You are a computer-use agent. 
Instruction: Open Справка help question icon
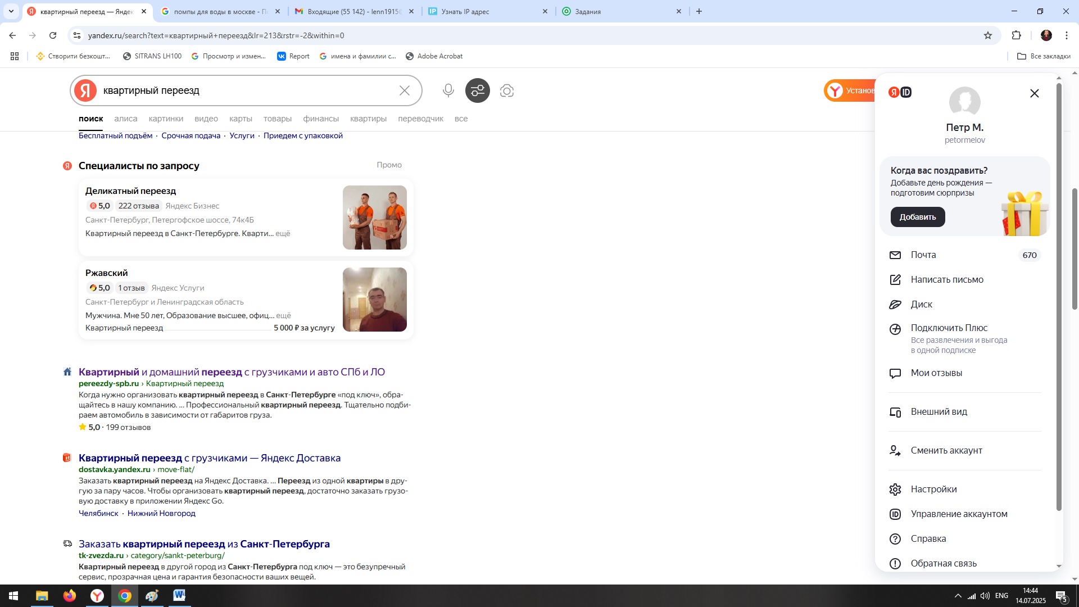(895, 539)
